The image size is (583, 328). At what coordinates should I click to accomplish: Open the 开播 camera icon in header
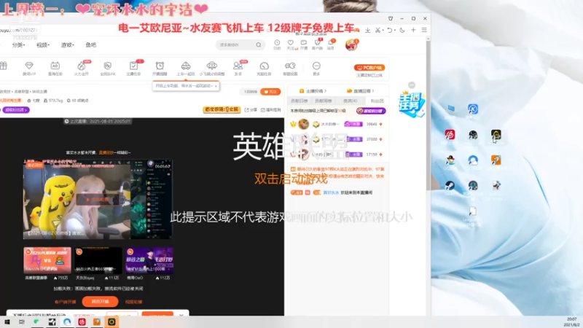304,44
